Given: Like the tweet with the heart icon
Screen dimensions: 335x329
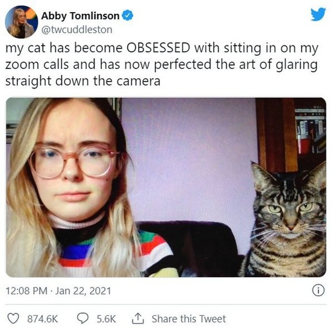Looking at the screenshot, I should [13, 318].
